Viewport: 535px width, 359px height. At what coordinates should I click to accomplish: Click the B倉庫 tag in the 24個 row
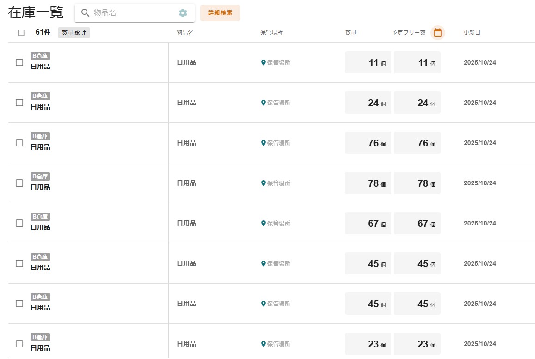coord(40,96)
